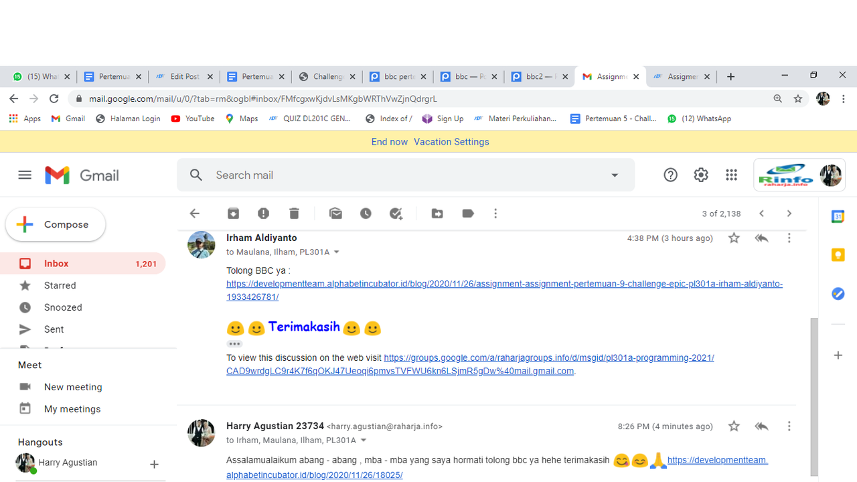Open Google Keep side panel
The width and height of the screenshot is (857, 482).
pos(838,255)
